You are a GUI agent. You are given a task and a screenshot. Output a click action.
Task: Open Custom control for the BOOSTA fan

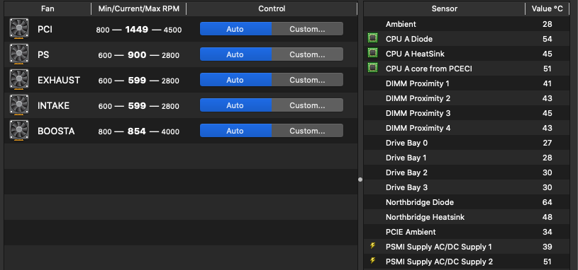pyautogui.click(x=307, y=131)
